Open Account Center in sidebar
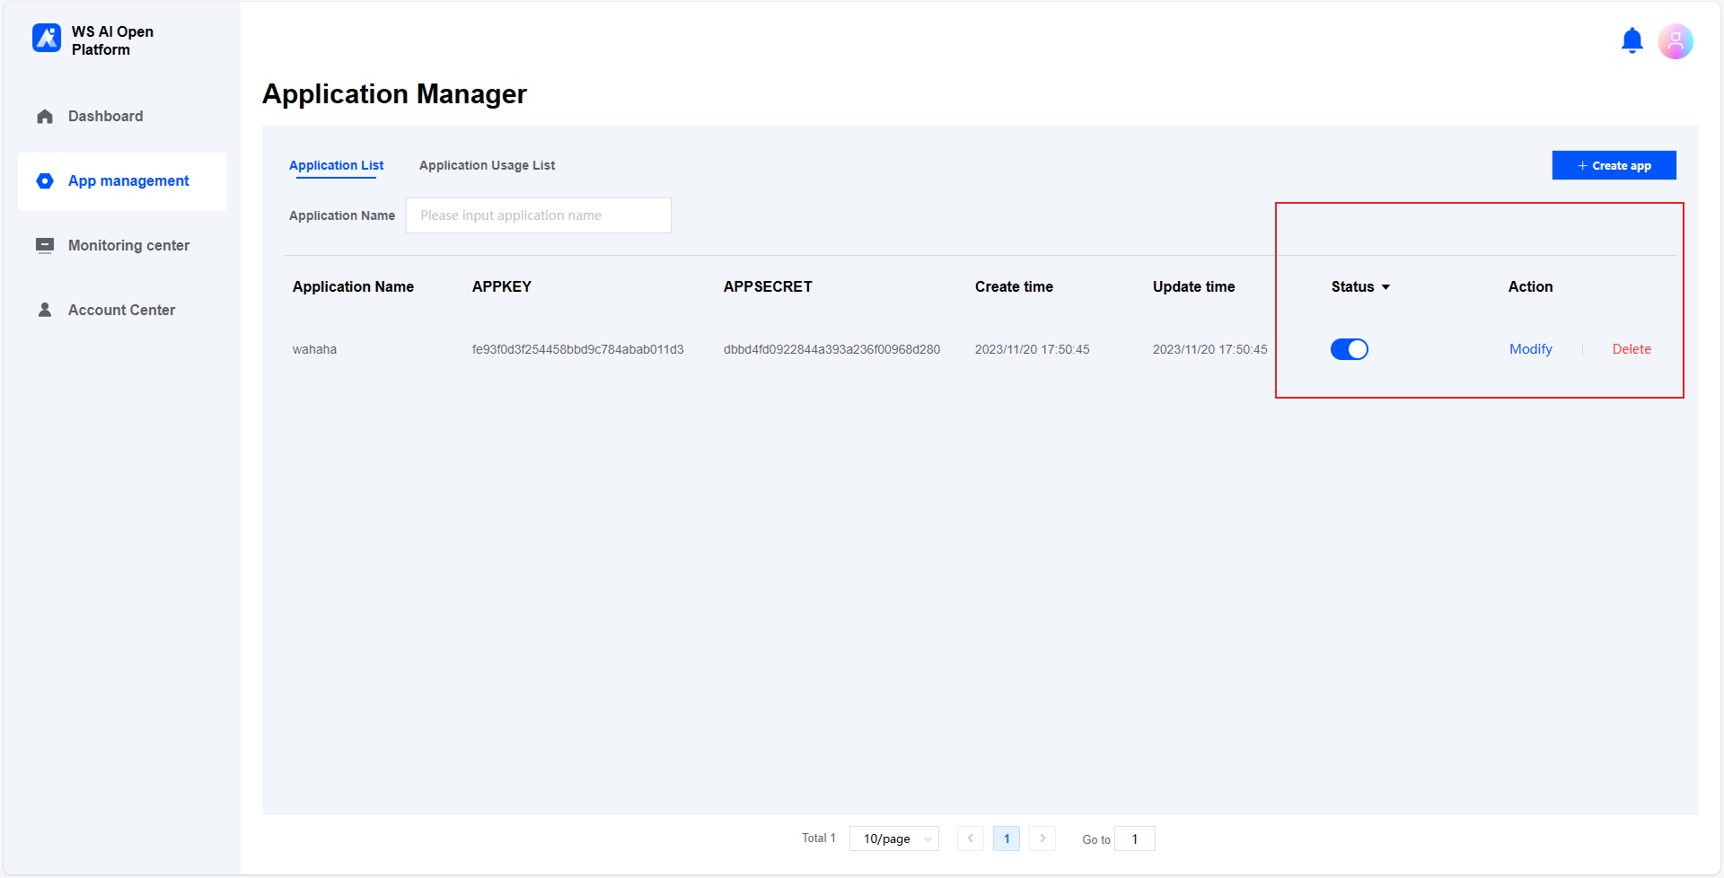The width and height of the screenshot is (1724, 878). pyautogui.click(x=121, y=310)
